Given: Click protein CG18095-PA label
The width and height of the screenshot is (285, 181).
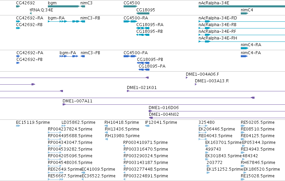Looking at the screenshot, I should coord(152,66).
